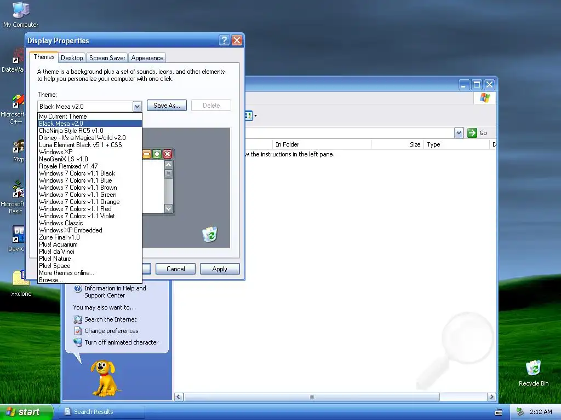Click the Search the Internet icon
Screen dimensions: 561x420
pos(78,319)
